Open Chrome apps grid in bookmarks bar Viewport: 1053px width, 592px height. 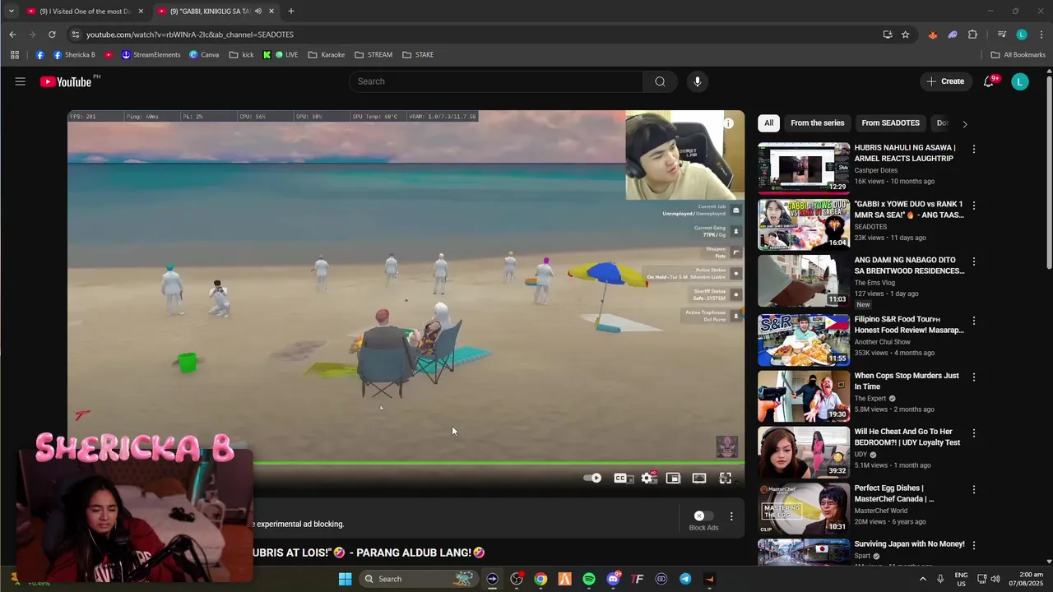pyautogui.click(x=14, y=55)
